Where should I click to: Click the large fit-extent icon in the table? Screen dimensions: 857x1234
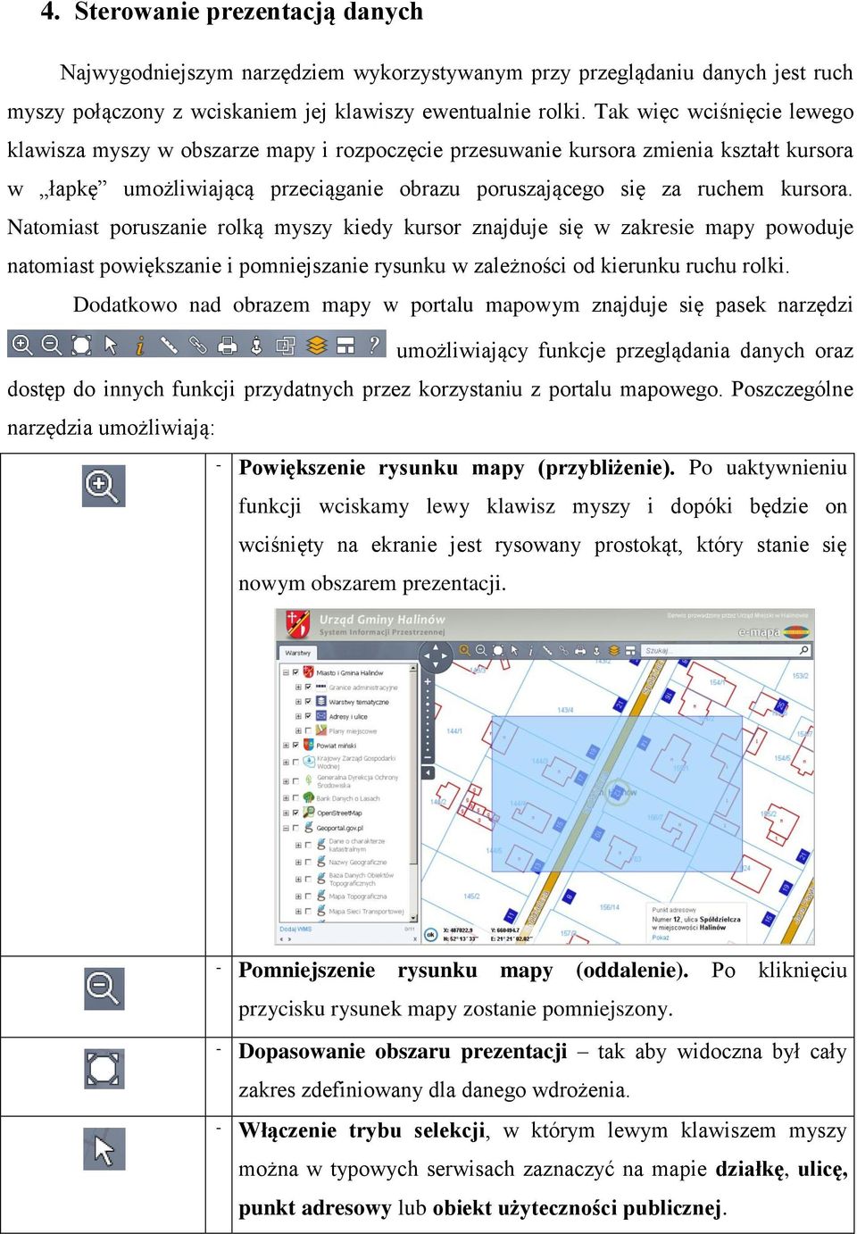pyautogui.click(x=104, y=1069)
